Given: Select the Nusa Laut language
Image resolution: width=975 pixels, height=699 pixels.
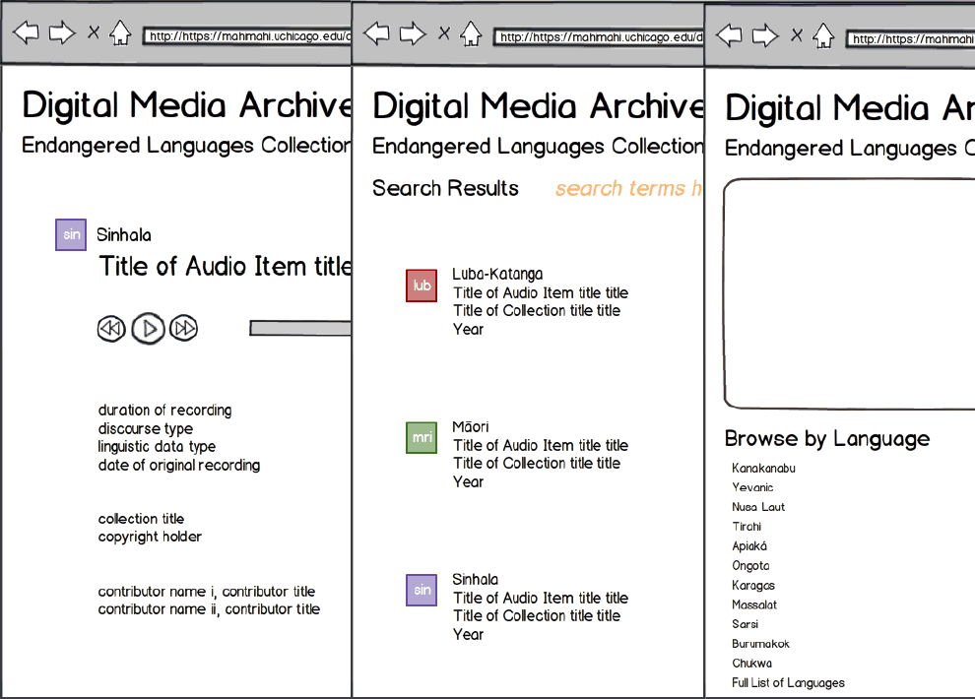Looking at the screenshot, I should pos(758,507).
